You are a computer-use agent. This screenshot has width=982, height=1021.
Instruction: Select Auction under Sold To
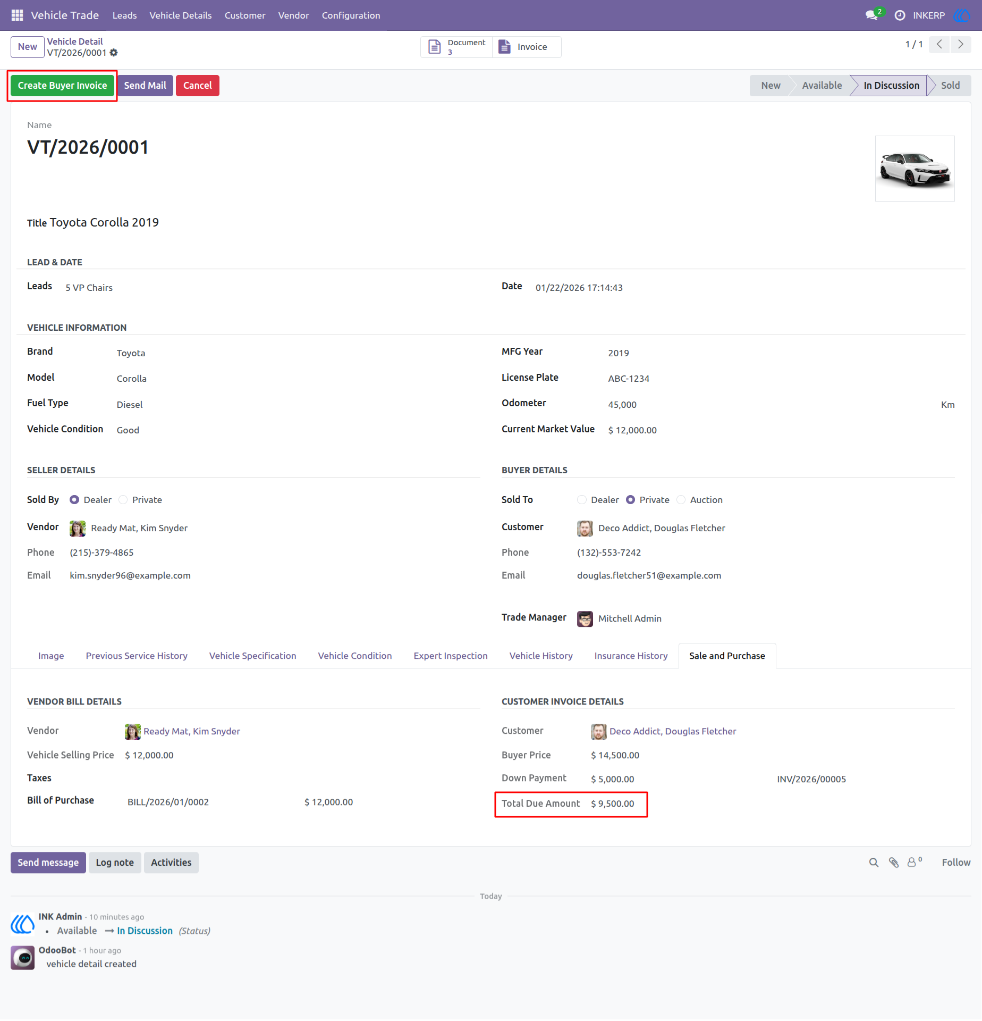click(681, 500)
